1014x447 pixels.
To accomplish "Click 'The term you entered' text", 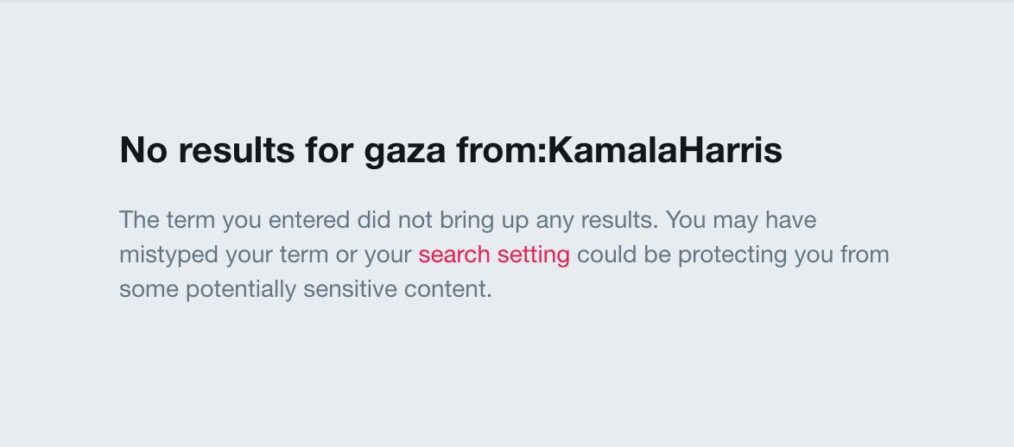I will click(x=236, y=220).
